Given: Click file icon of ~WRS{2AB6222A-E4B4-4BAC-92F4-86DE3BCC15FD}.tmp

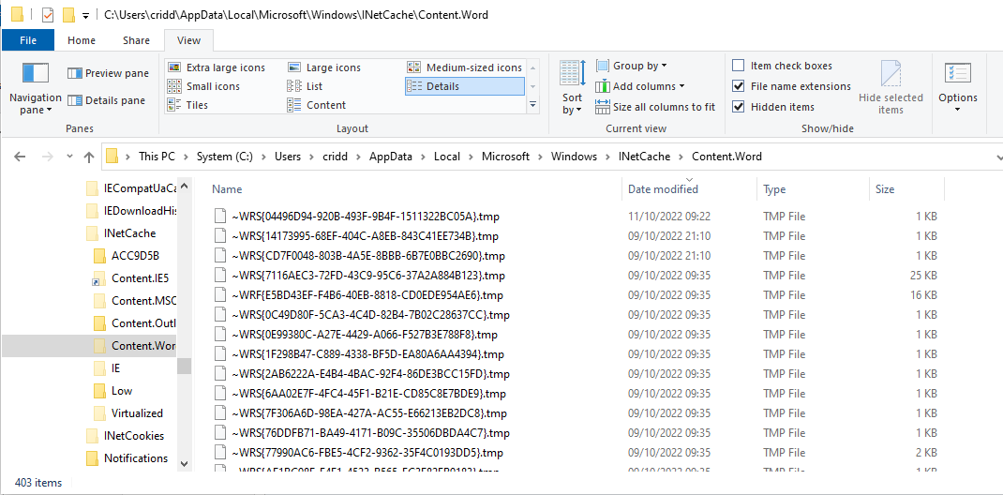Looking at the screenshot, I should click(x=220, y=373).
